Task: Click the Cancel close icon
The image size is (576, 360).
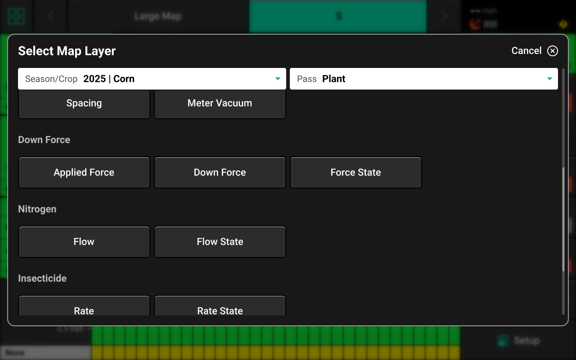Action: coord(552,51)
